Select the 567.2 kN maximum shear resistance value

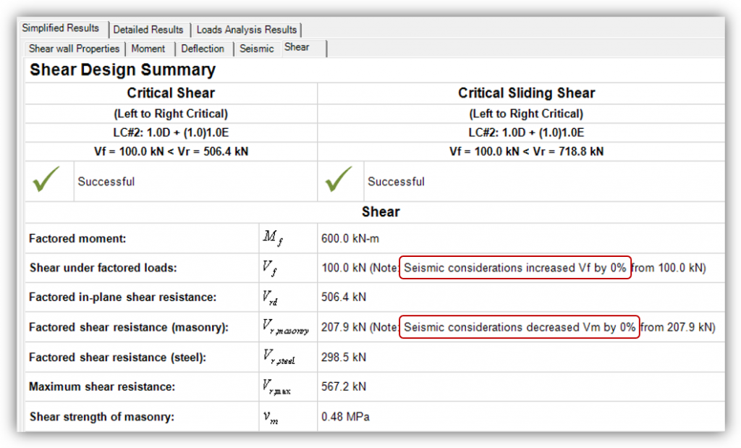click(x=344, y=386)
